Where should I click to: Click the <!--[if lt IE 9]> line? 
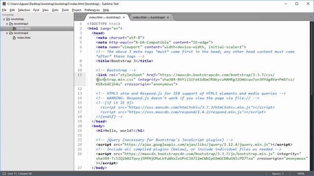pos(114,103)
